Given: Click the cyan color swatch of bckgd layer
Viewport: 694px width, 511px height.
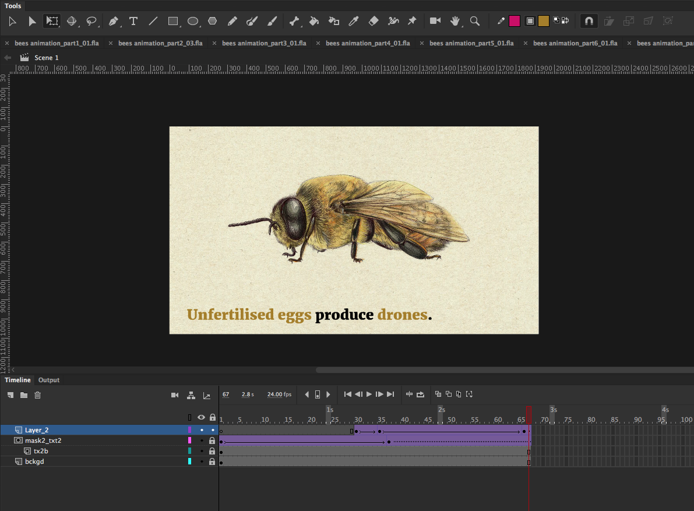Looking at the screenshot, I should (x=190, y=461).
